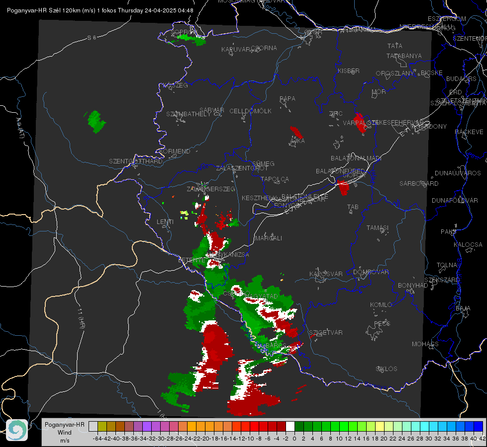
Task: Click the red radar echo above Ajka label
Action: click(x=296, y=132)
